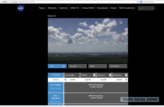Click the share icon beside the search box

point(156,8)
